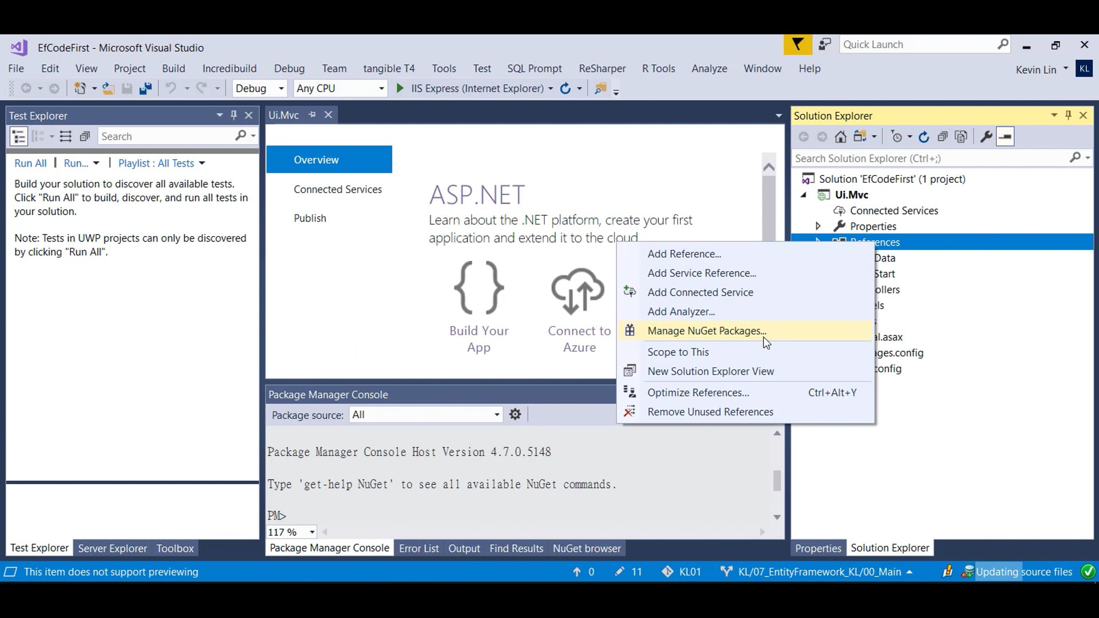Viewport: 1099px width, 618px height.
Task: Toggle Preview Selected Items in Solution Explorer
Action: 1005,137
